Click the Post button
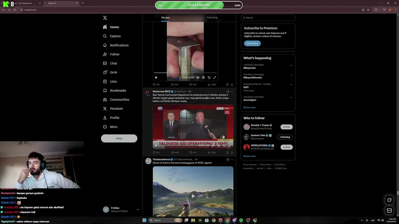 click(119, 138)
